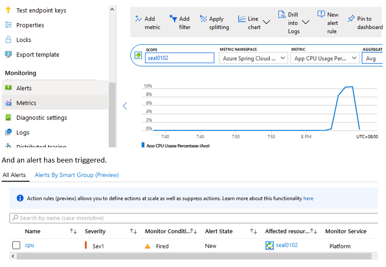Screen dimensions: 386x267
Task: Click the Scope field showing seal0102
Action: (180, 58)
